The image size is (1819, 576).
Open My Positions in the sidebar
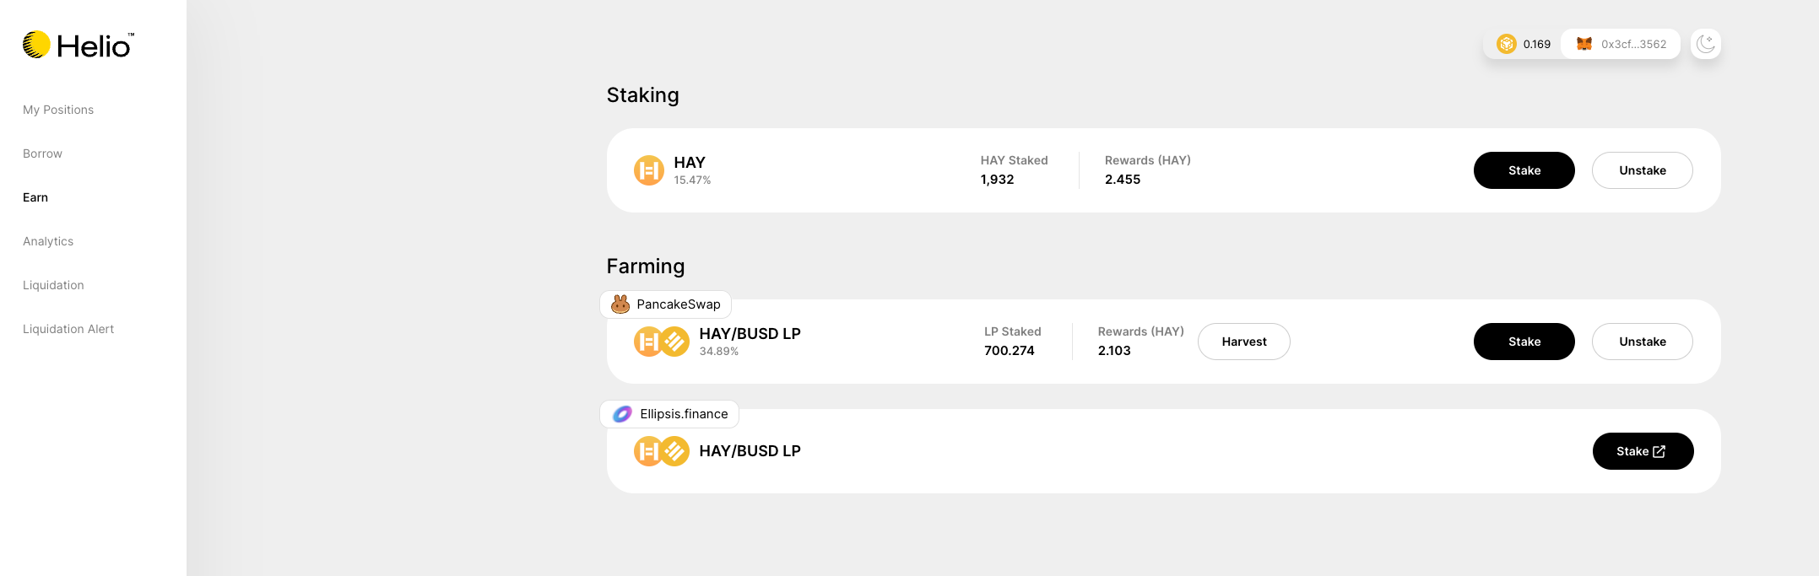pyautogui.click(x=58, y=110)
